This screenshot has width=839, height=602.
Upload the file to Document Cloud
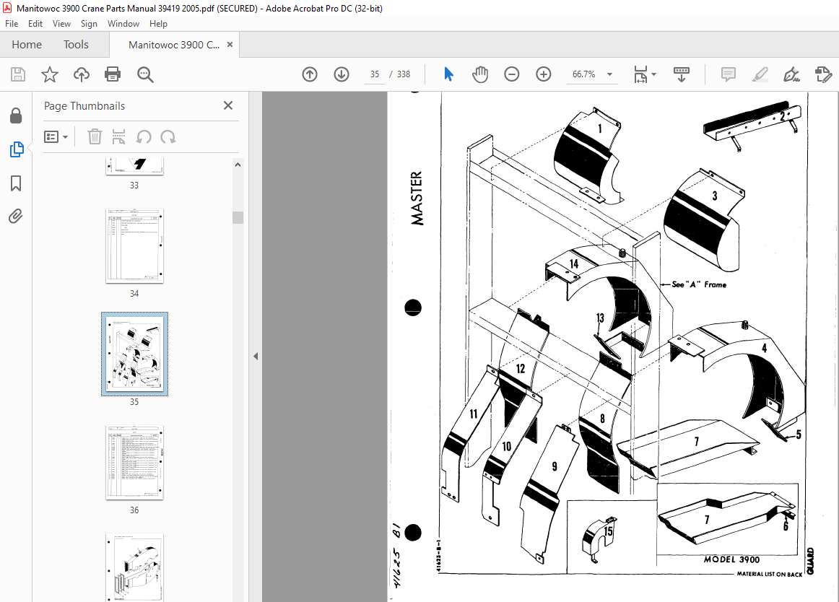coord(82,74)
